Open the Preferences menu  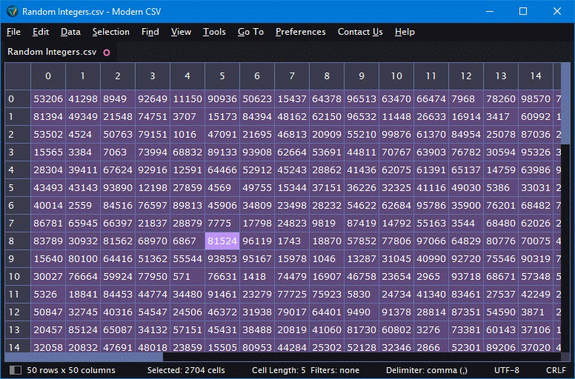pos(300,32)
